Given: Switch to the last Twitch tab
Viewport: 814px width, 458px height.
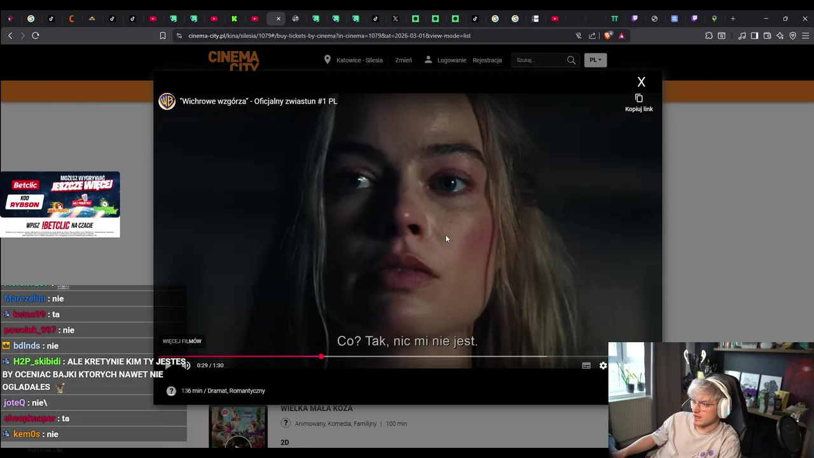Looking at the screenshot, I should tap(694, 18).
